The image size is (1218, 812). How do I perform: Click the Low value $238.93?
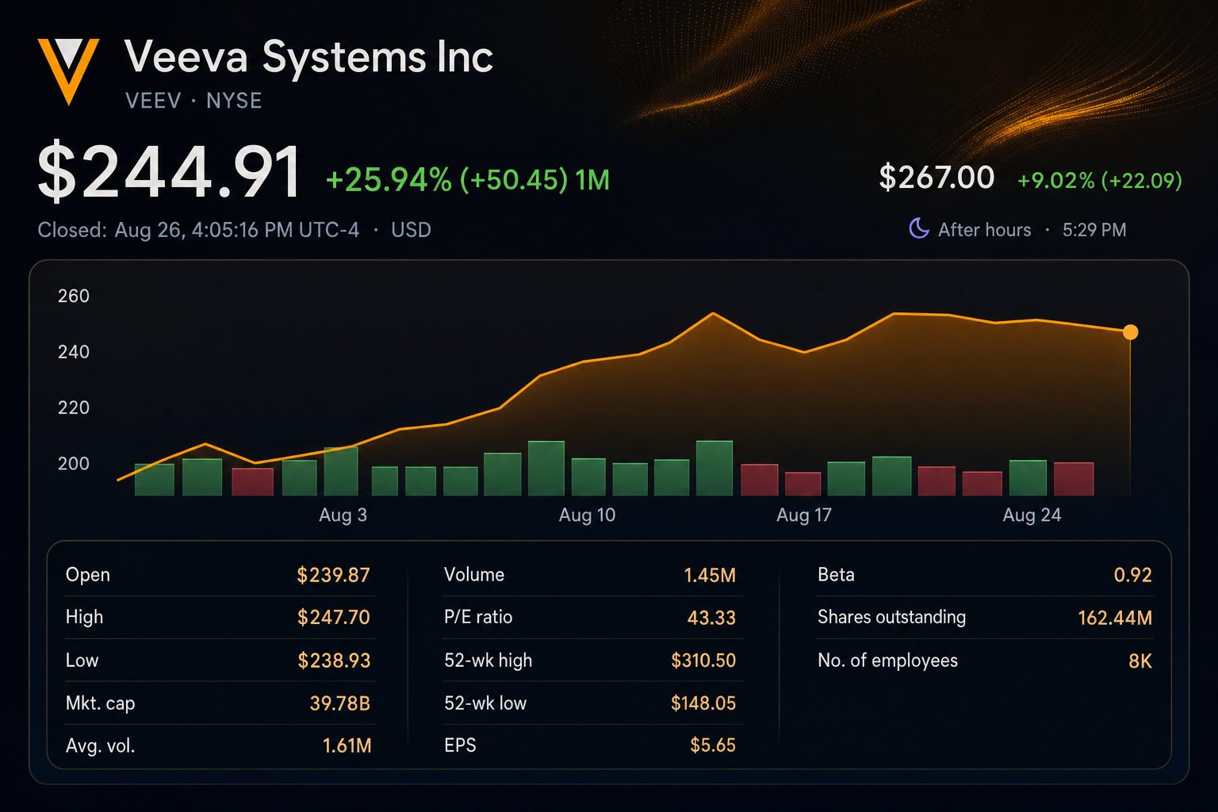click(334, 661)
